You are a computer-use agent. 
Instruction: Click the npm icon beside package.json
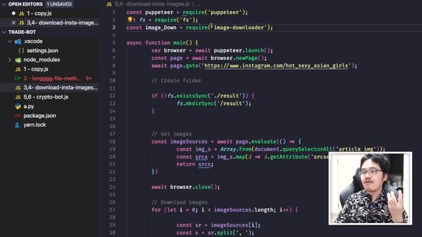tap(18, 116)
